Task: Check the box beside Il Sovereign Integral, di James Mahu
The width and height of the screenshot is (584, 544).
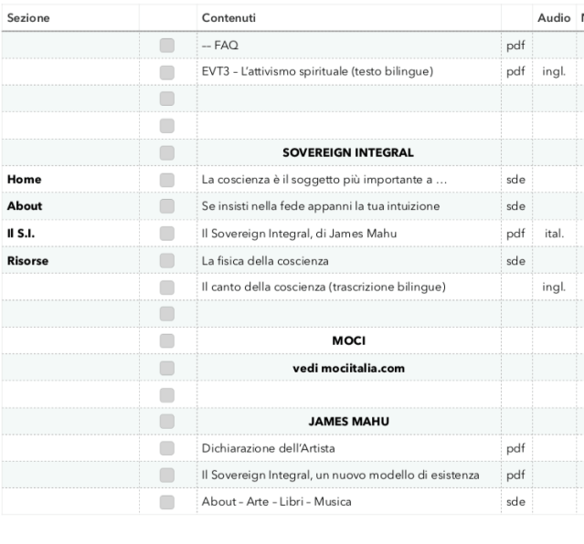Action: [166, 234]
